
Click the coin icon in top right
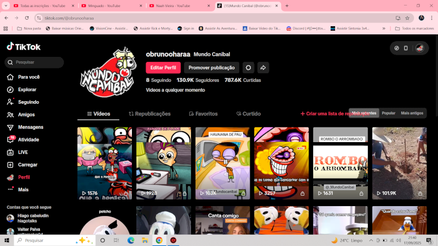pyautogui.click(x=396, y=48)
